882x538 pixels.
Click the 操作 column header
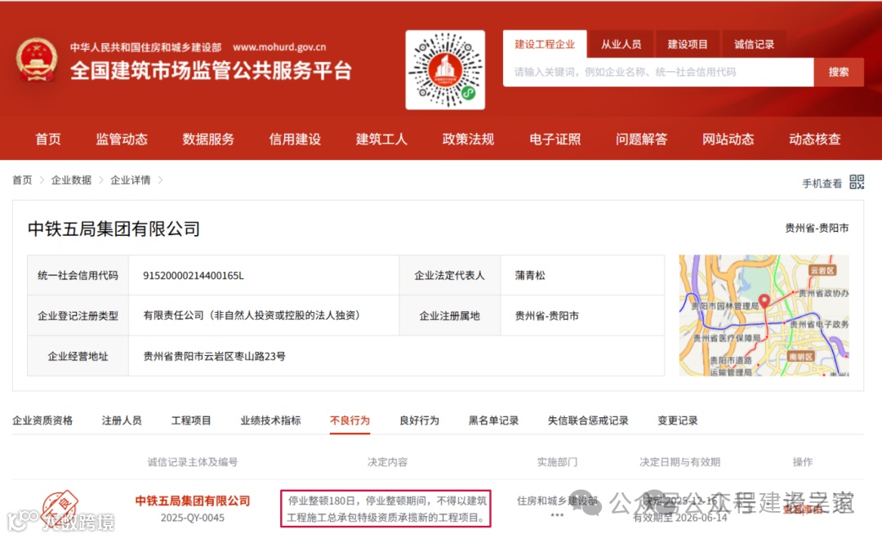pos(802,462)
